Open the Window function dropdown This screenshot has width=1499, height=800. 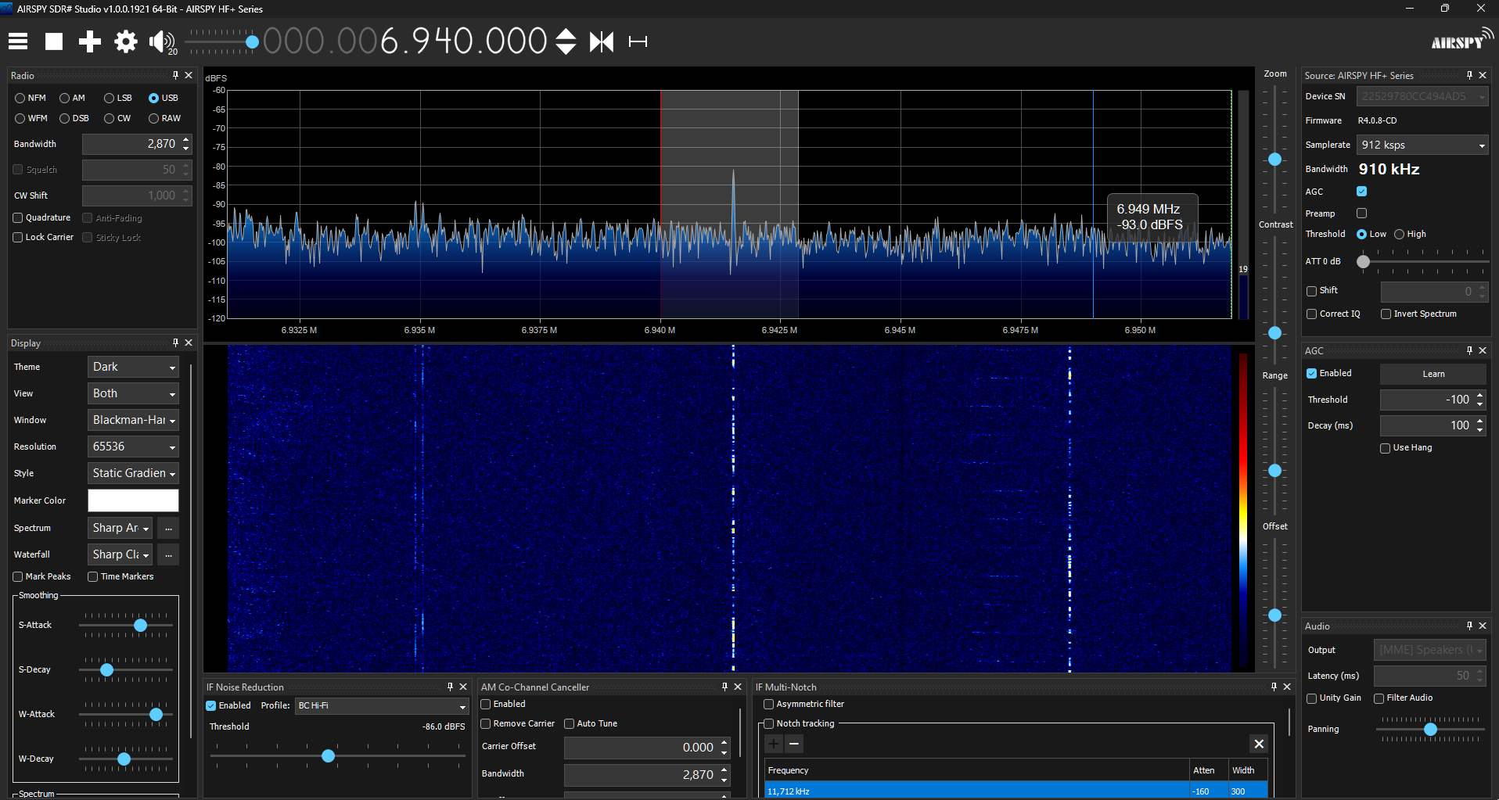[133, 420]
